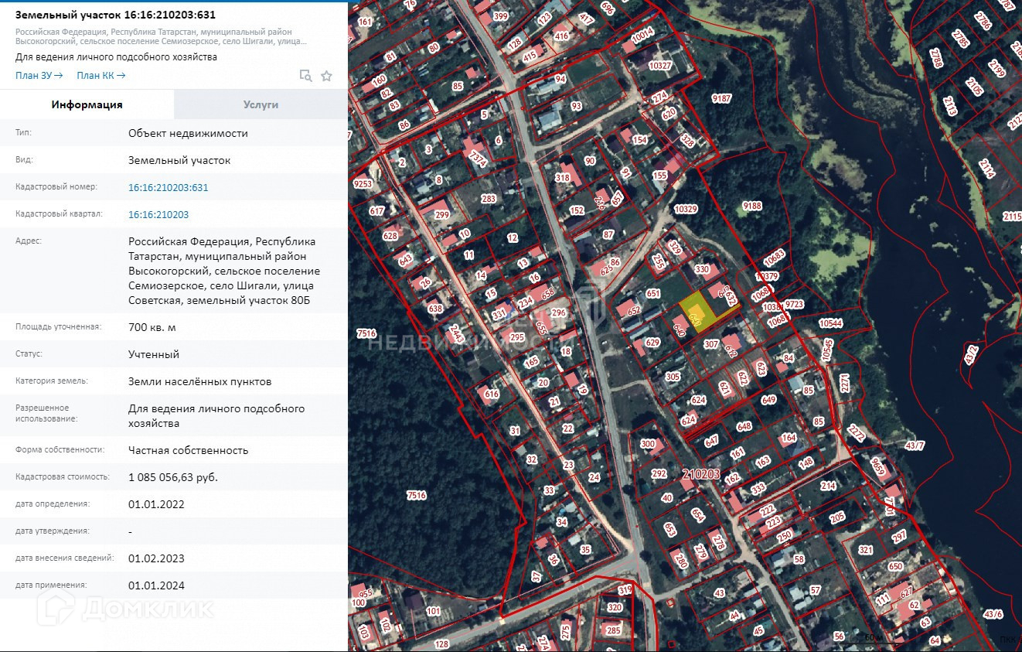Click the large forest parcel labeled 7516
The width and height of the screenshot is (1022, 652).
pyautogui.click(x=416, y=495)
